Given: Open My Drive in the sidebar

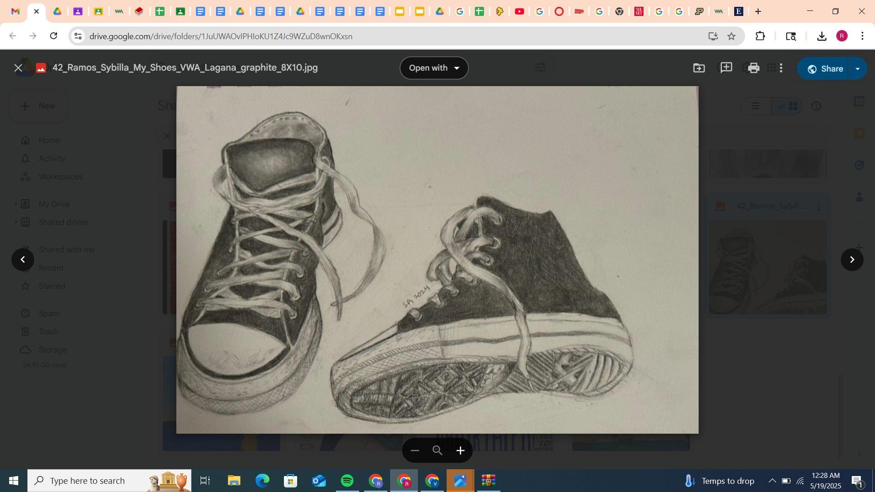Looking at the screenshot, I should coord(54,204).
